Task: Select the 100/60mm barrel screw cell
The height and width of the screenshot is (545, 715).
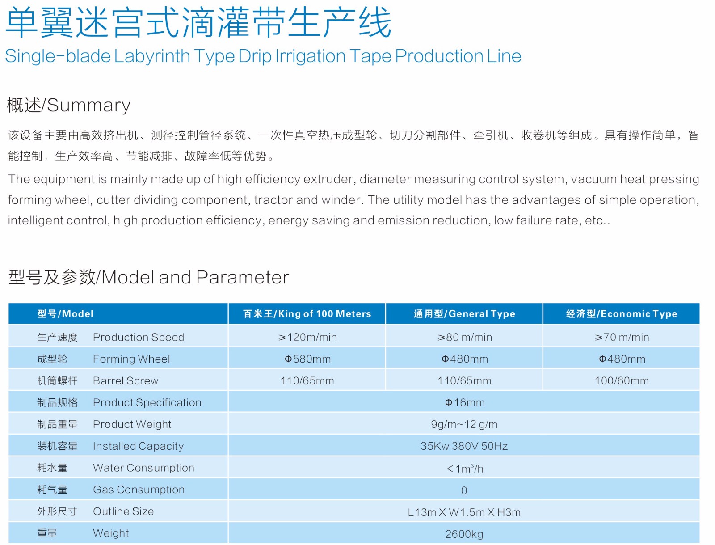Action: 622,381
